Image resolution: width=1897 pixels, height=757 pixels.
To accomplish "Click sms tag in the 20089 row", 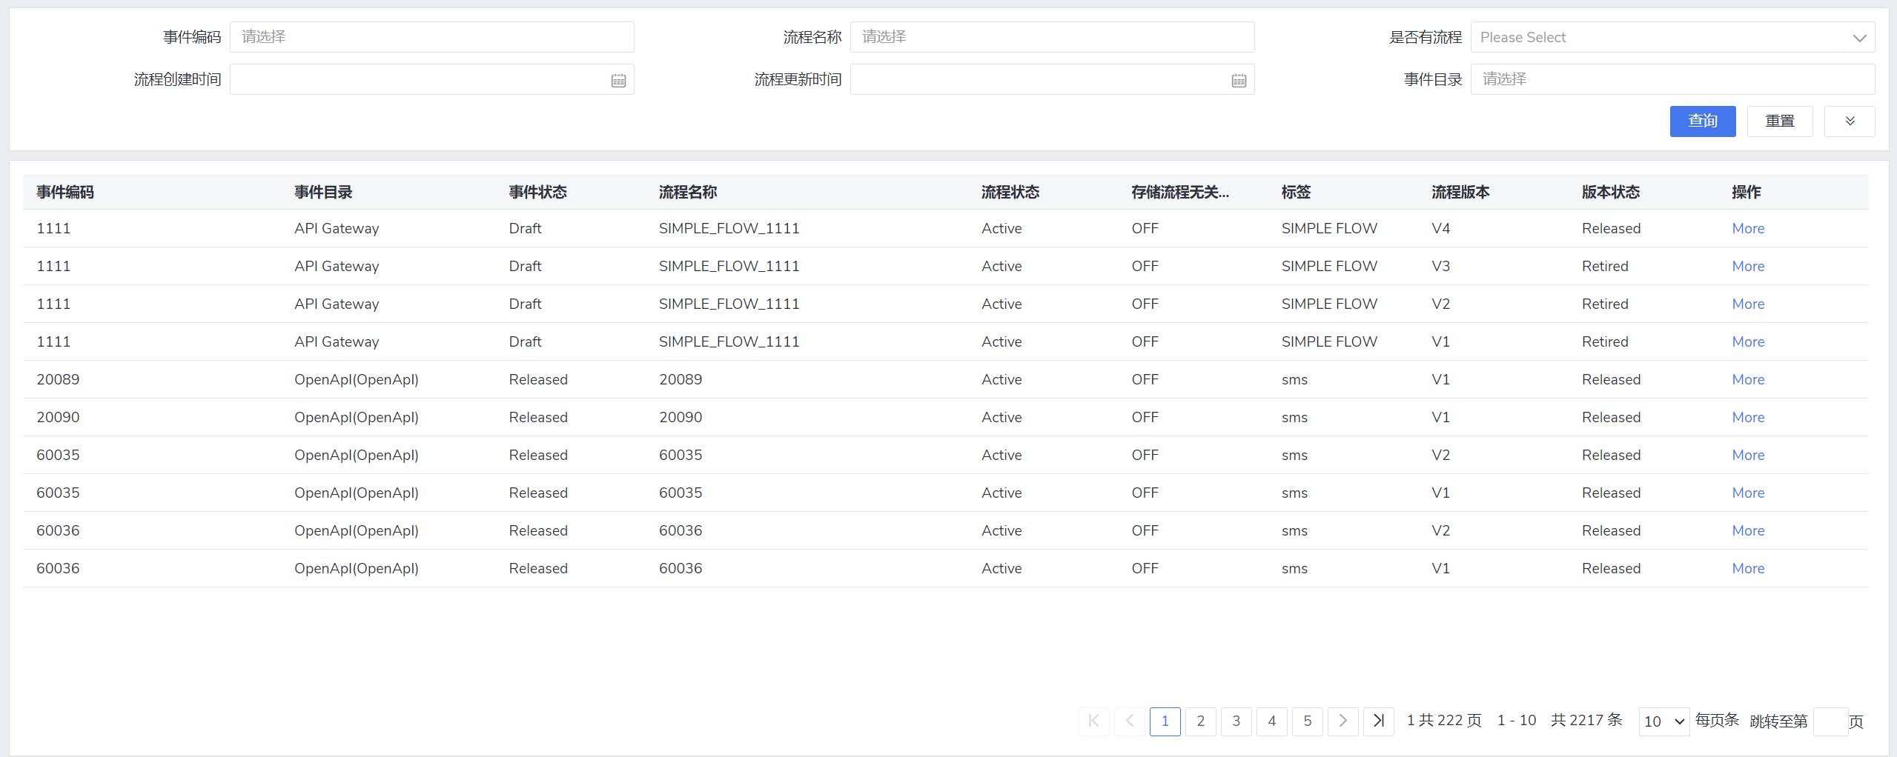I will 1294,379.
